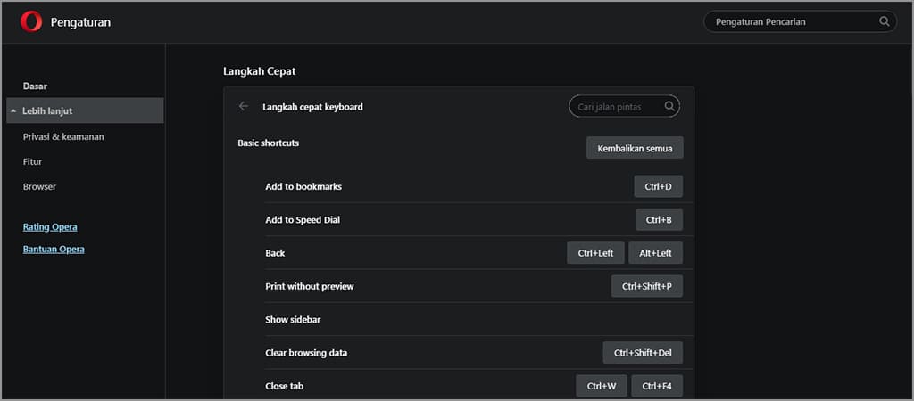Open the Bantuan Opera link
This screenshot has width=914, height=401.
[x=54, y=250]
